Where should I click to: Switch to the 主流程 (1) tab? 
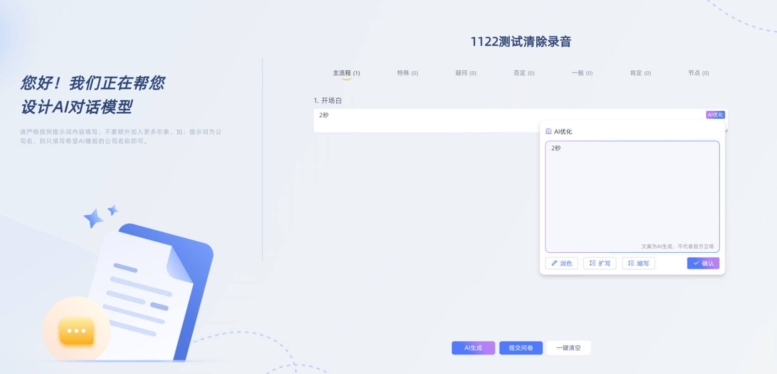(346, 73)
